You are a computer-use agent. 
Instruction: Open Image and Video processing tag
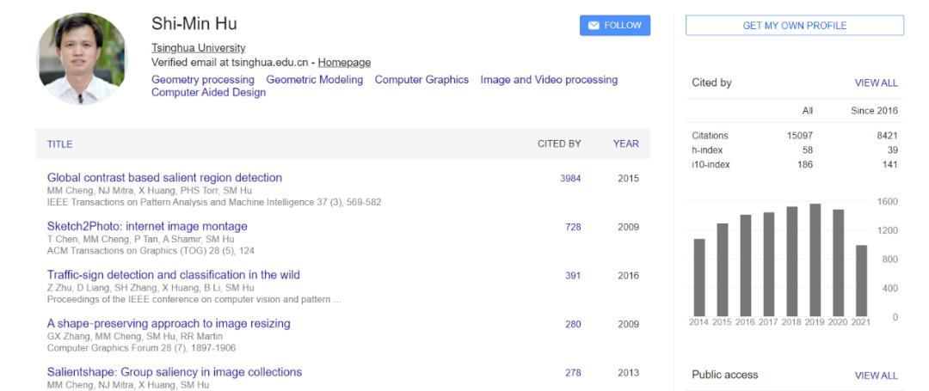(x=549, y=80)
